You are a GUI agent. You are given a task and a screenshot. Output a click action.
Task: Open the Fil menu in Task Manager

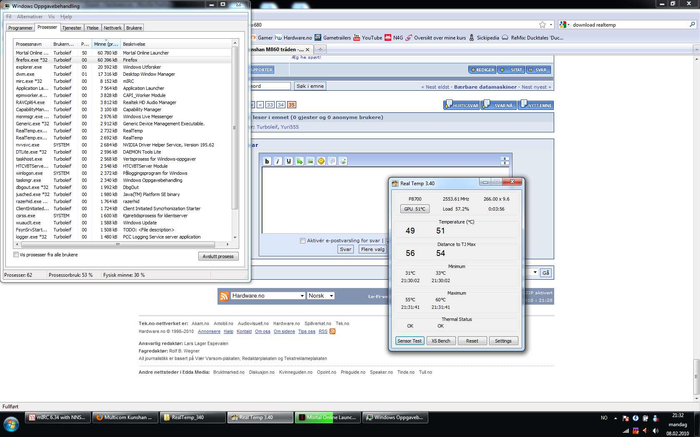tap(9, 17)
